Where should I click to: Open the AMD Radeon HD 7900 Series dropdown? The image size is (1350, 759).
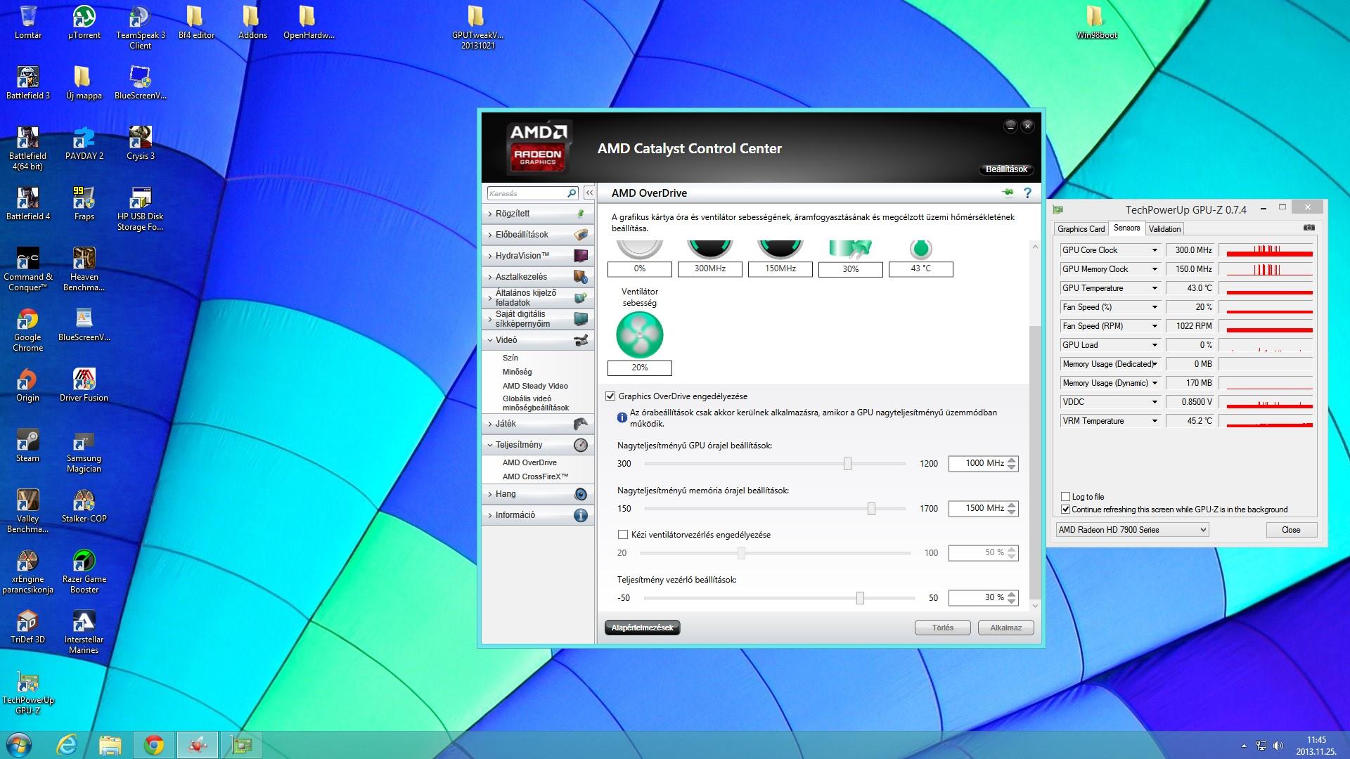[1132, 530]
